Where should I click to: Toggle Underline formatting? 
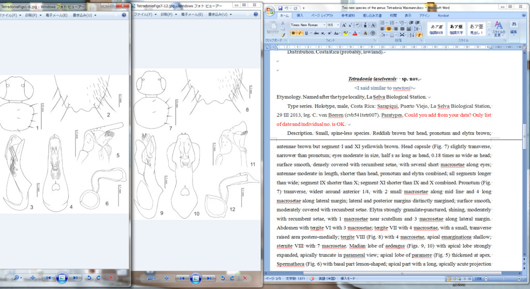click(306, 33)
